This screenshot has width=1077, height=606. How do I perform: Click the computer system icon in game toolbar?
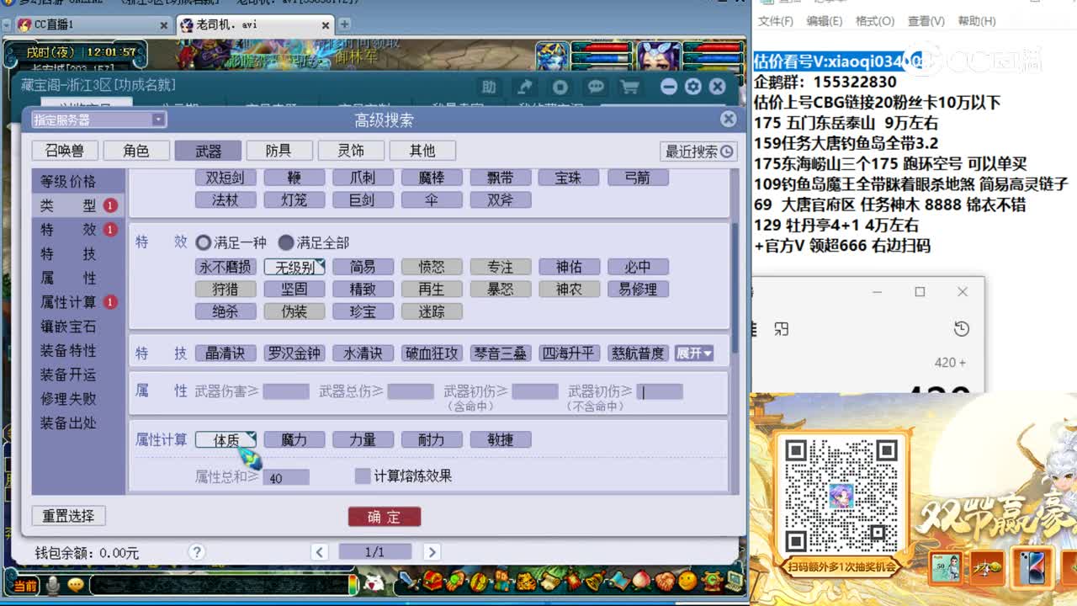(734, 581)
